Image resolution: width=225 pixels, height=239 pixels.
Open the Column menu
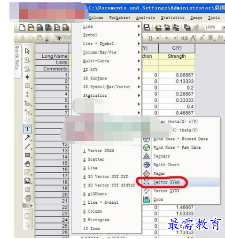[96, 18]
